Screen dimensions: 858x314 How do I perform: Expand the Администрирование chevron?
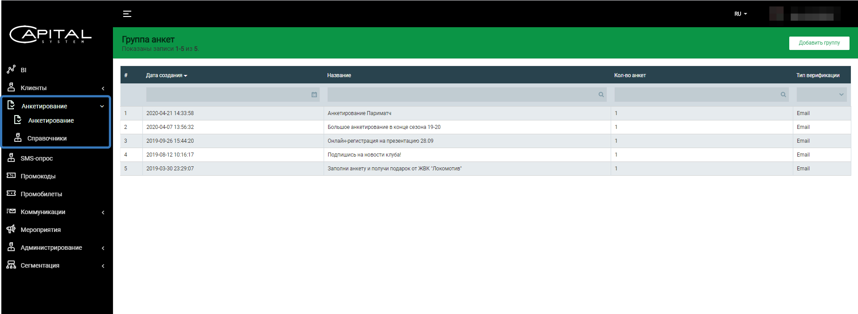pyautogui.click(x=103, y=248)
